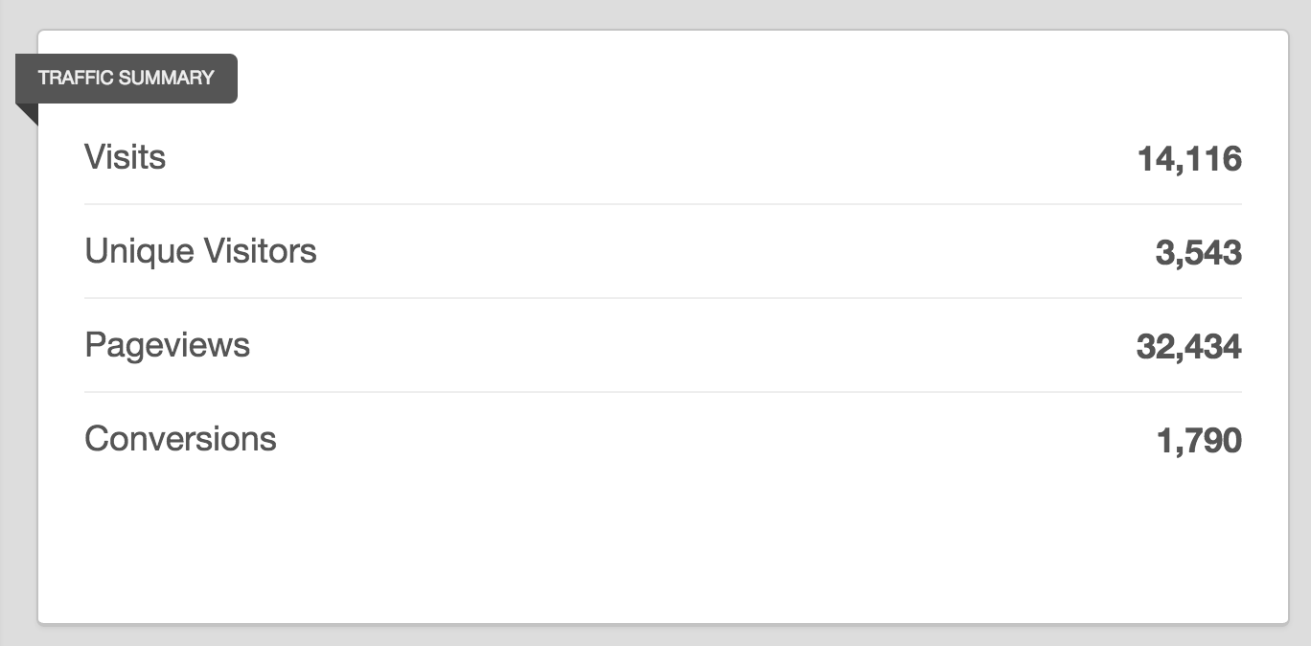
Task: Click the Traffic Summary ribbon label
Action: coord(126,79)
